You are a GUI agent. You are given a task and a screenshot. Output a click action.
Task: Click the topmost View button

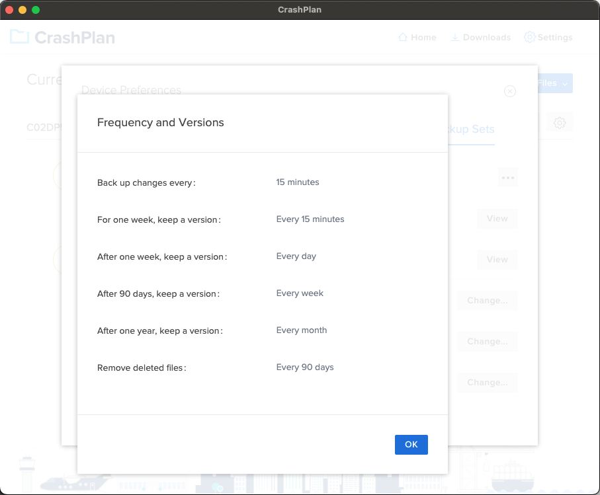click(497, 219)
